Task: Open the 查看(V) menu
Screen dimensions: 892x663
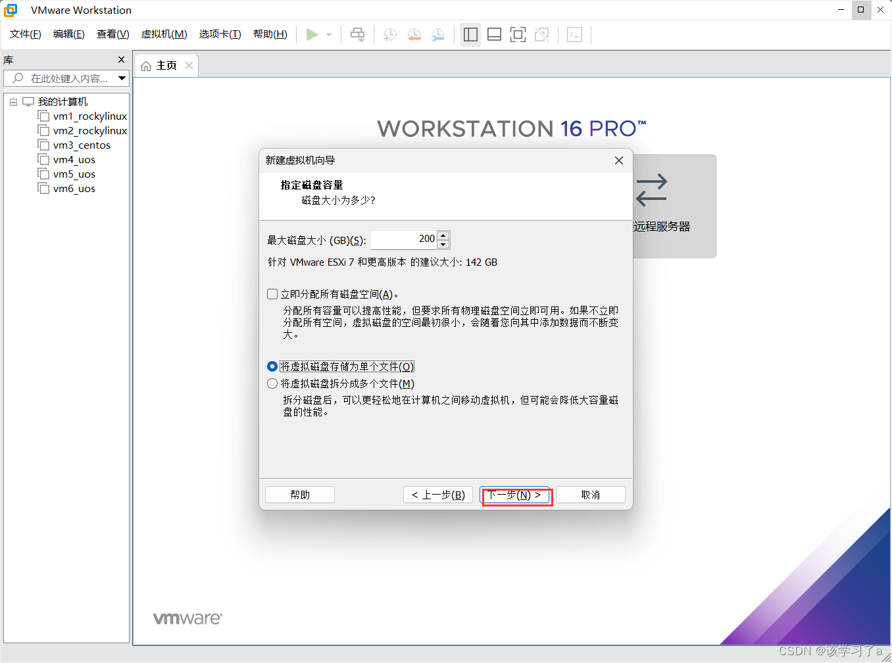Action: tap(113, 34)
